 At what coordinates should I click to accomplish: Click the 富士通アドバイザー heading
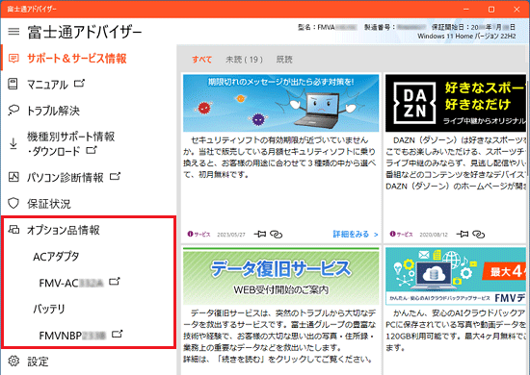[x=85, y=32]
